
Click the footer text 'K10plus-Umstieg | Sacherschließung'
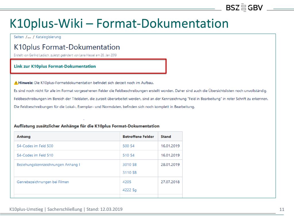tap(46, 209)
